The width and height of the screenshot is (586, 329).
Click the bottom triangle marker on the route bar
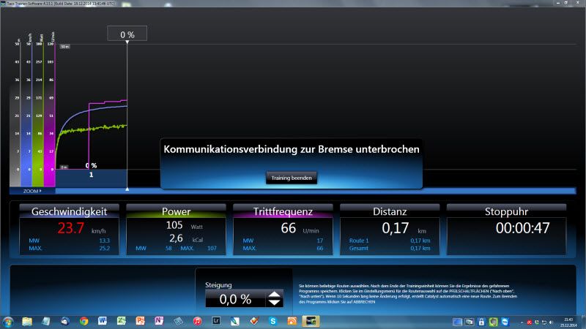click(x=127, y=189)
